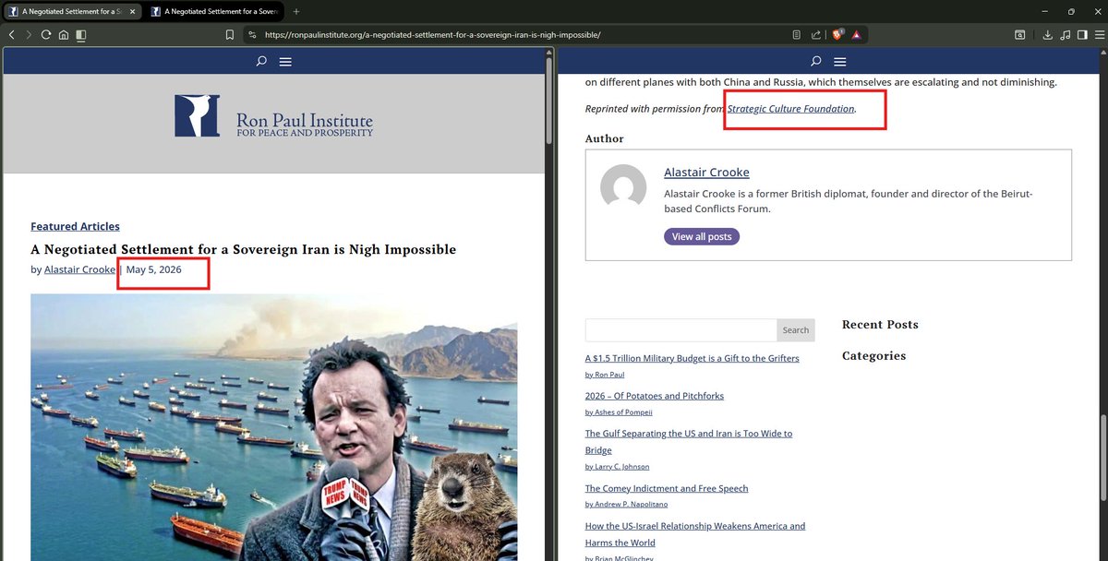
Task: Open '2026 – Of Potatoes and Pitchforks' link
Action: pyautogui.click(x=655, y=396)
